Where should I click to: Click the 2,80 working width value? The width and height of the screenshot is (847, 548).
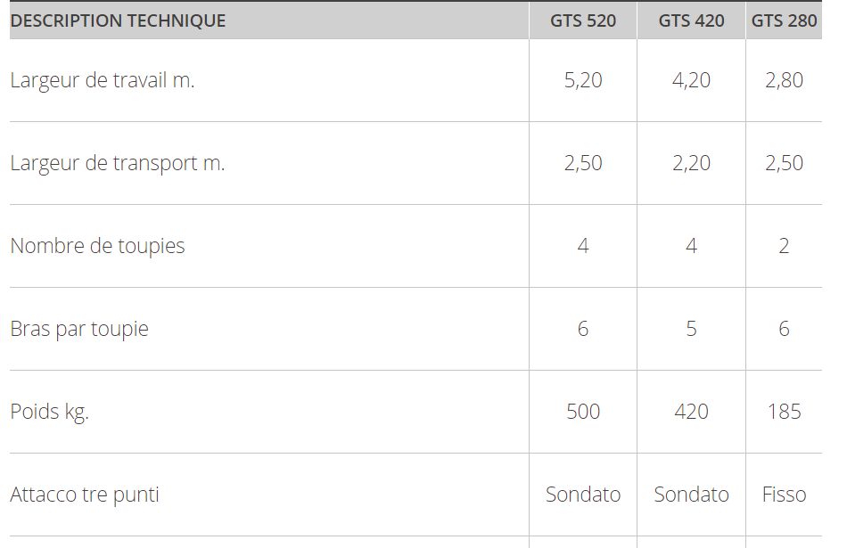(x=784, y=80)
